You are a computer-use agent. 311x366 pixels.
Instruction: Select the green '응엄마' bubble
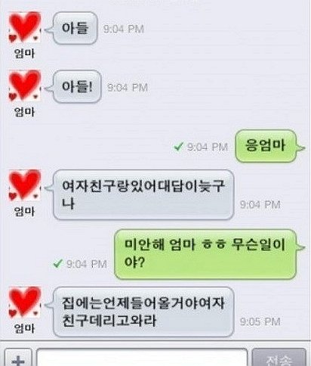point(266,146)
